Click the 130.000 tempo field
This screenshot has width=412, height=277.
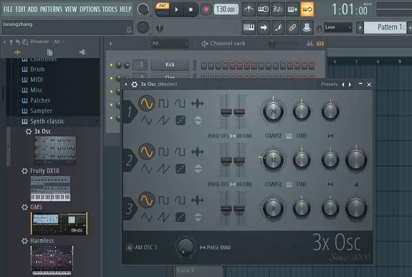tap(226, 9)
